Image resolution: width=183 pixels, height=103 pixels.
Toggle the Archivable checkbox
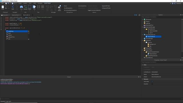pyautogui.click(x=152, y=82)
